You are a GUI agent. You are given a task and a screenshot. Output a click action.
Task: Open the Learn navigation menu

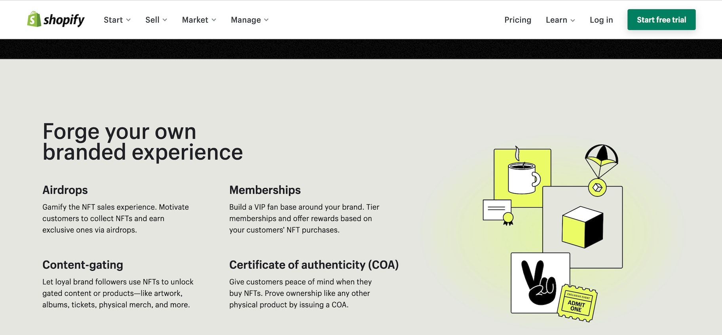tap(560, 20)
